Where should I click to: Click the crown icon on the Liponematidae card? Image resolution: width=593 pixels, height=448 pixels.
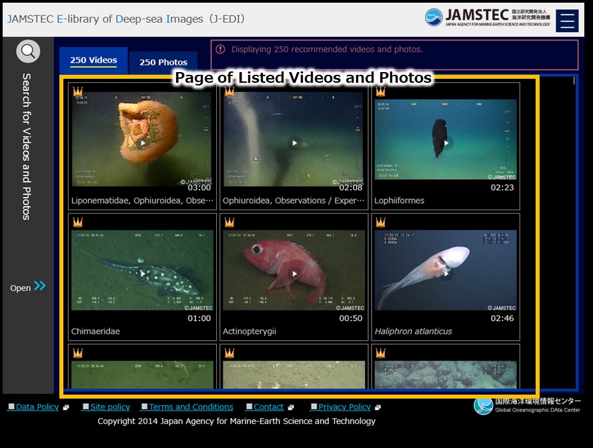78,91
